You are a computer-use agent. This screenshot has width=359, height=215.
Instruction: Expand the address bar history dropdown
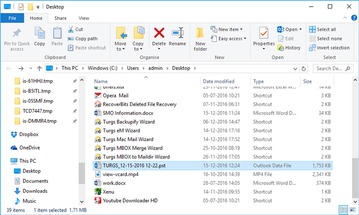[295, 68]
